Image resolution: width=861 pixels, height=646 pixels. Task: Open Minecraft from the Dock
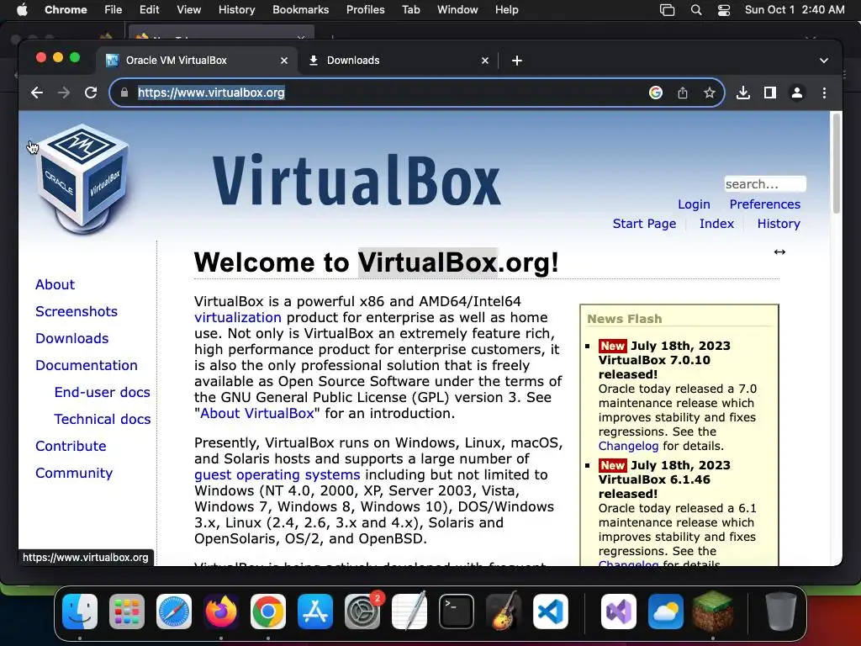point(713,612)
